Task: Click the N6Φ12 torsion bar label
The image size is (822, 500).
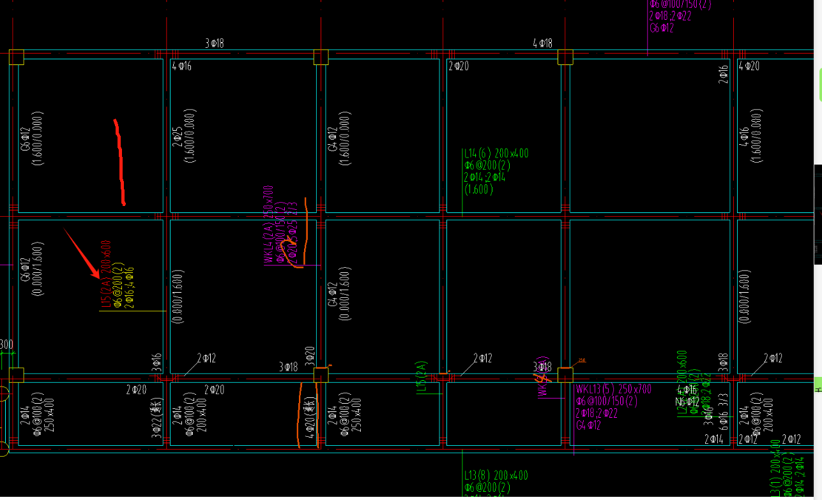Action: click(x=687, y=402)
